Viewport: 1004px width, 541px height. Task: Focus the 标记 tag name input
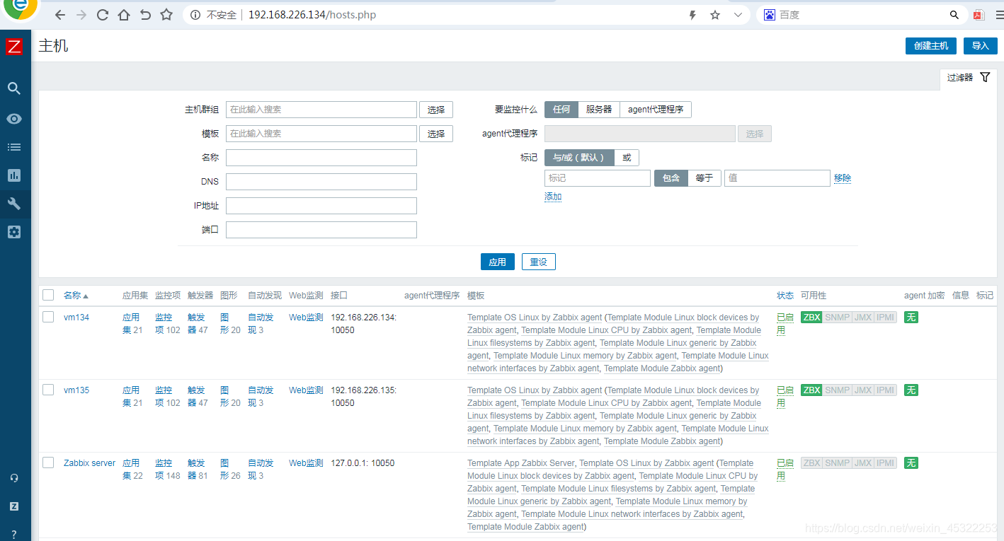point(598,178)
